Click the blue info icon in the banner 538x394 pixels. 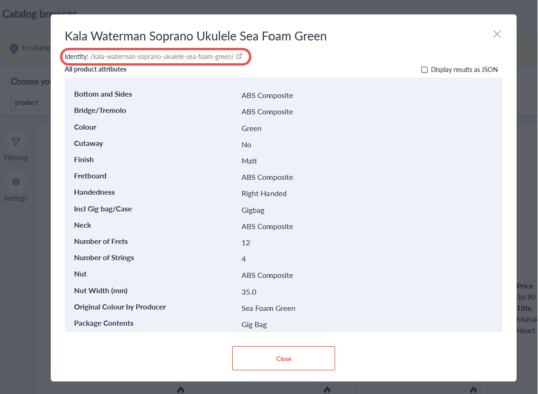pos(14,48)
